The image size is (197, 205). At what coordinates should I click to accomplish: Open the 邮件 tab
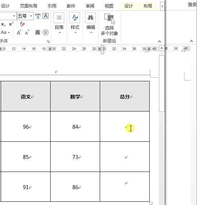click(x=71, y=6)
